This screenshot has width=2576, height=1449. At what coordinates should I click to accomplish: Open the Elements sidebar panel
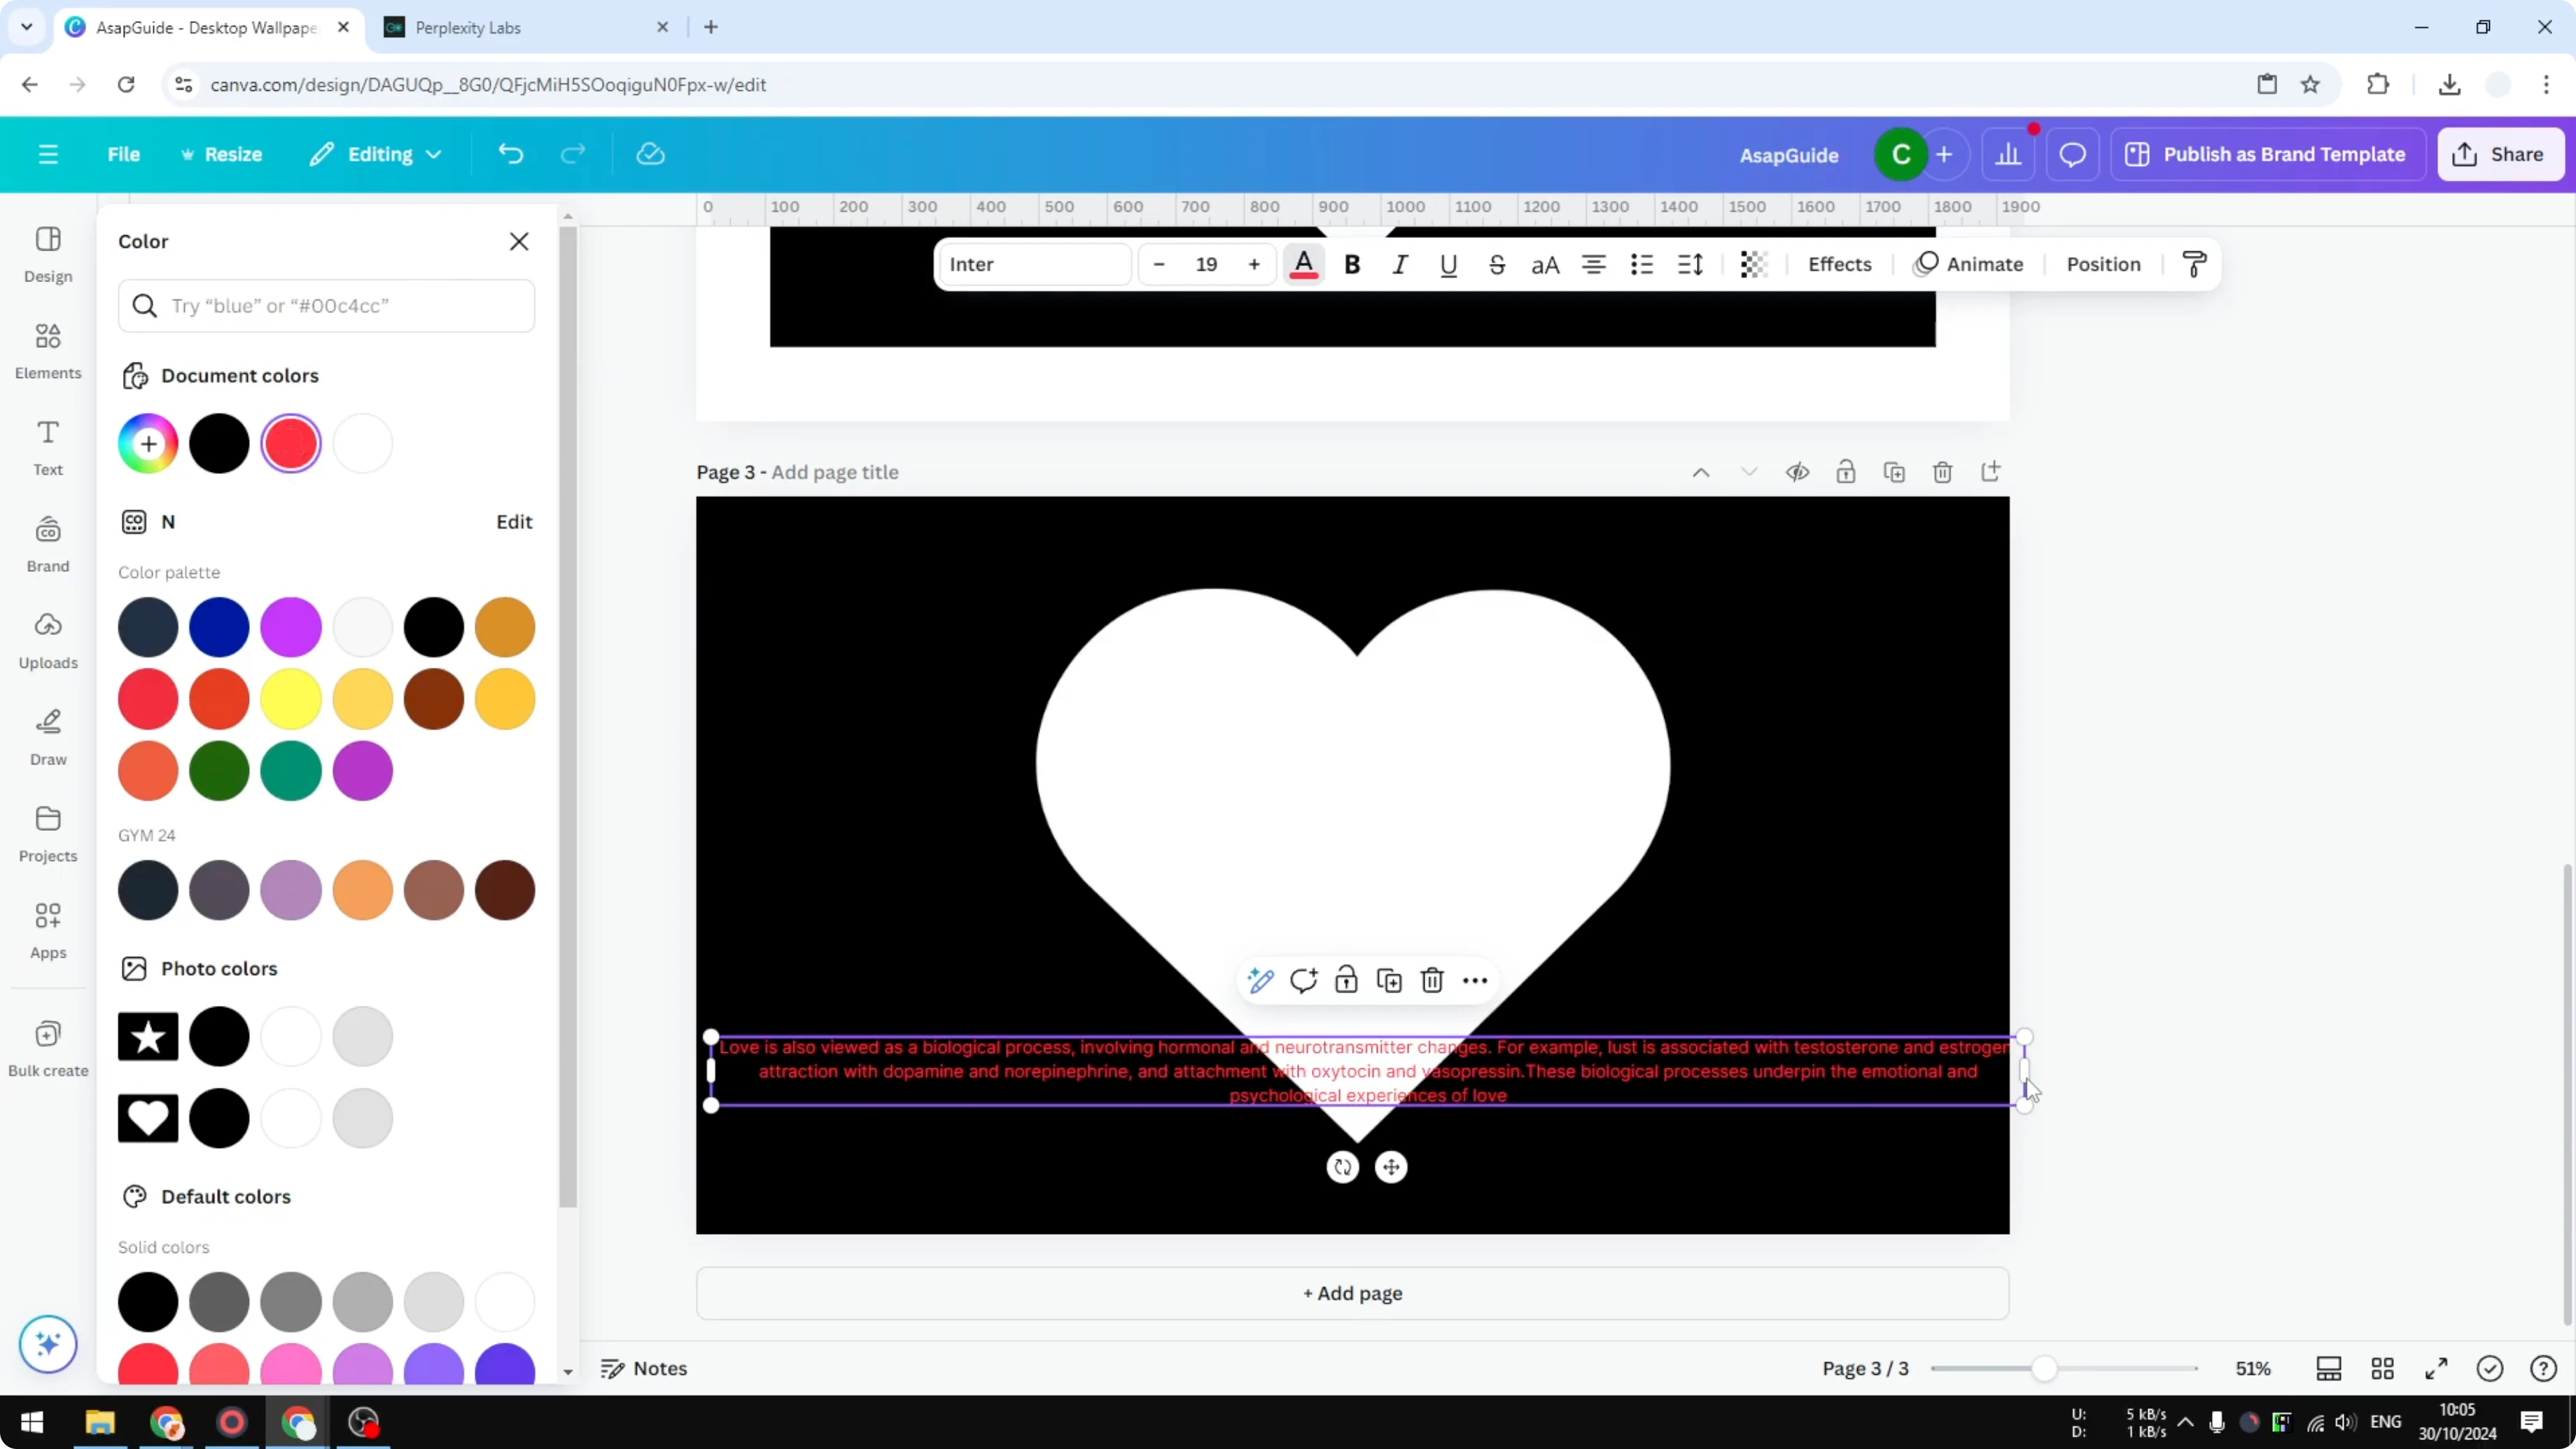(x=48, y=350)
